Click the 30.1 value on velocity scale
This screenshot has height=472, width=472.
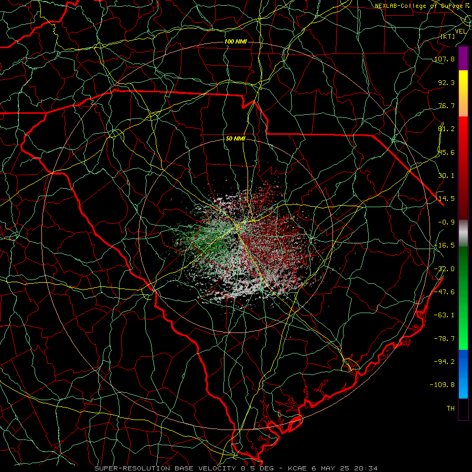click(446, 176)
